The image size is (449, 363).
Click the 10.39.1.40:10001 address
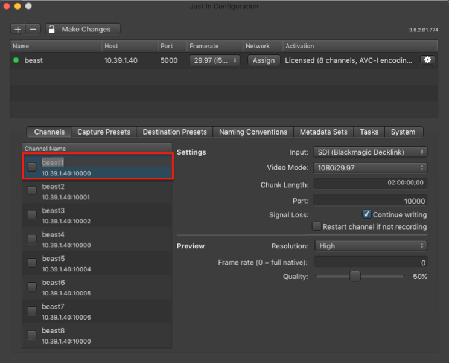point(66,198)
